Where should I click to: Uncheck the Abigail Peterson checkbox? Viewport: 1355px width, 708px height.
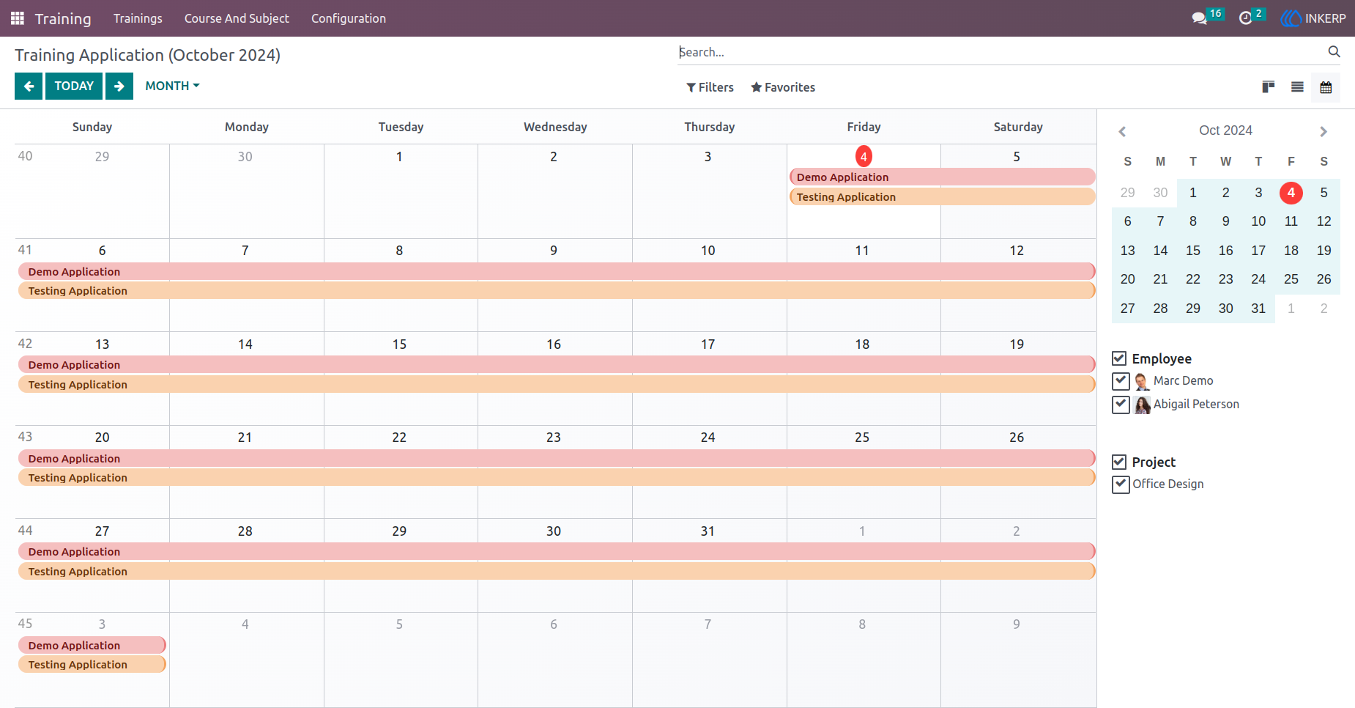[1121, 404]
